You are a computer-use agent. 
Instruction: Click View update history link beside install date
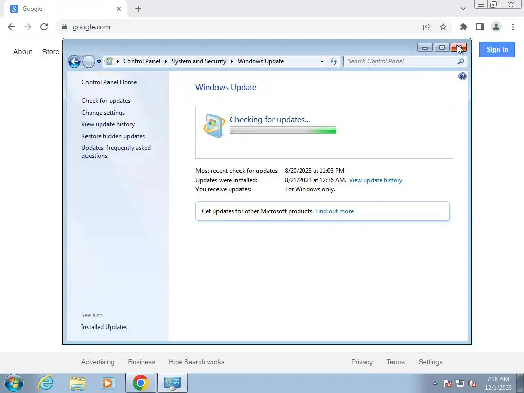[x=376, y=180]
